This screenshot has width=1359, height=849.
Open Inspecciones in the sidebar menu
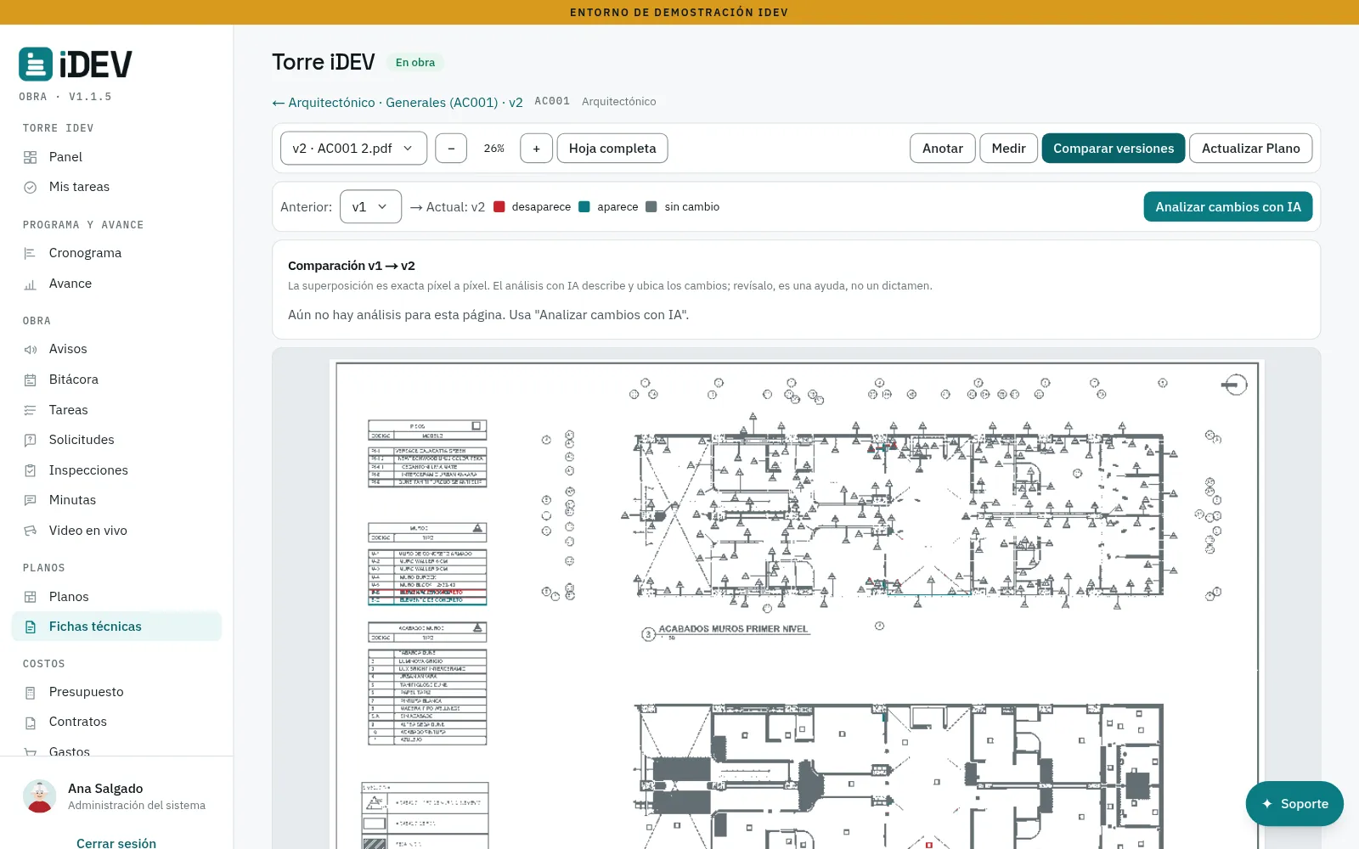(x=116, y=470)
